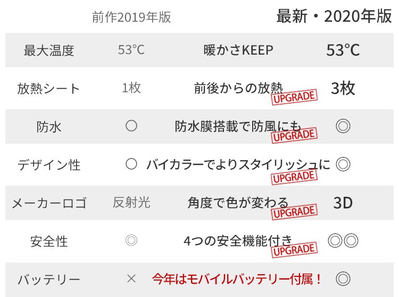Click the UPGRADE stamp in the デザイン性 row
This screenshot has height=297, width=399.
pos(294,176)
